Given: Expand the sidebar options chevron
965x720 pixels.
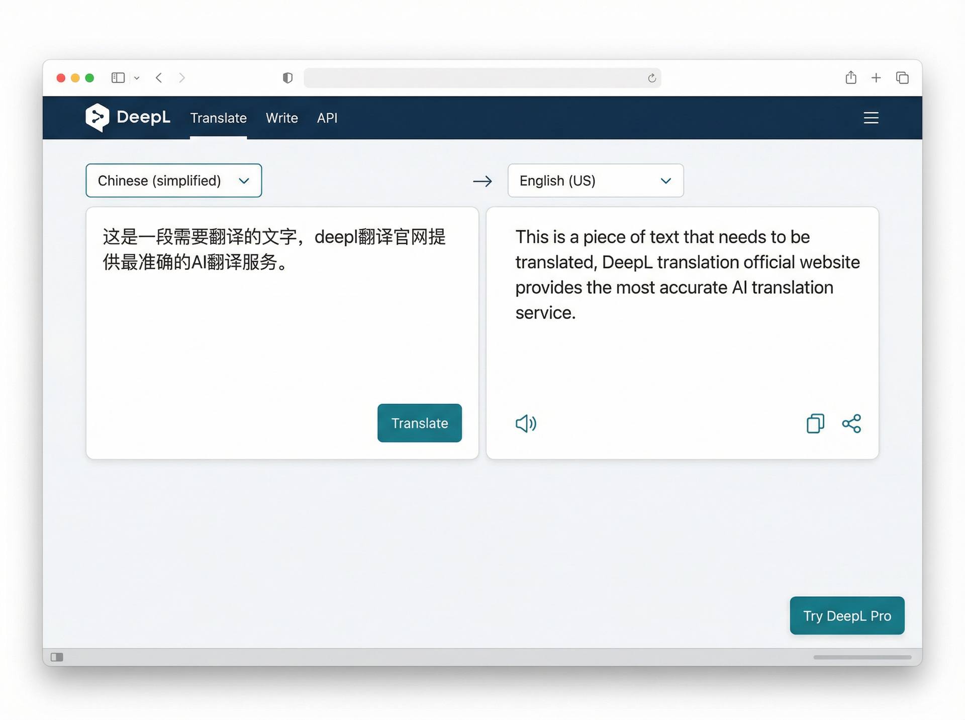Looking at the screenshot, I should coord(137,78).
